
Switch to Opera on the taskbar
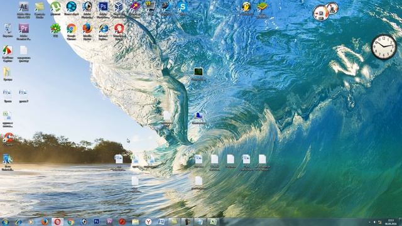[57, 222]
